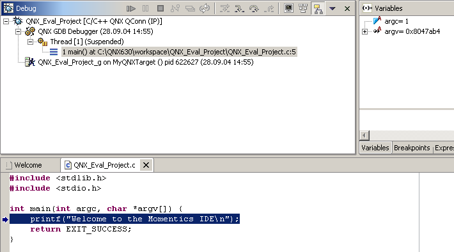Toggle the debug hierarchy view icon
This screenshot has height=252, width=454.
(318, 9)
